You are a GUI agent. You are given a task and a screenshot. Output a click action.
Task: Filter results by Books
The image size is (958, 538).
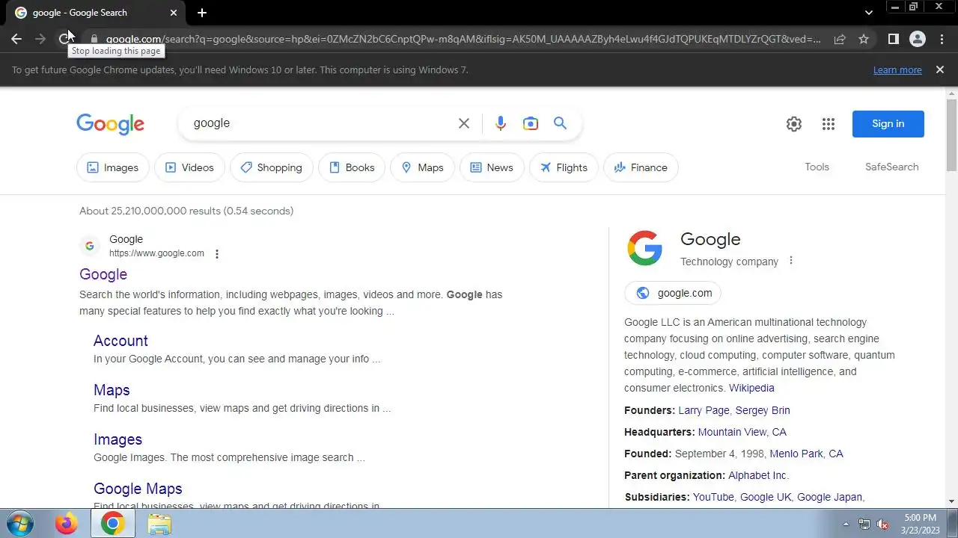(352, 167)
